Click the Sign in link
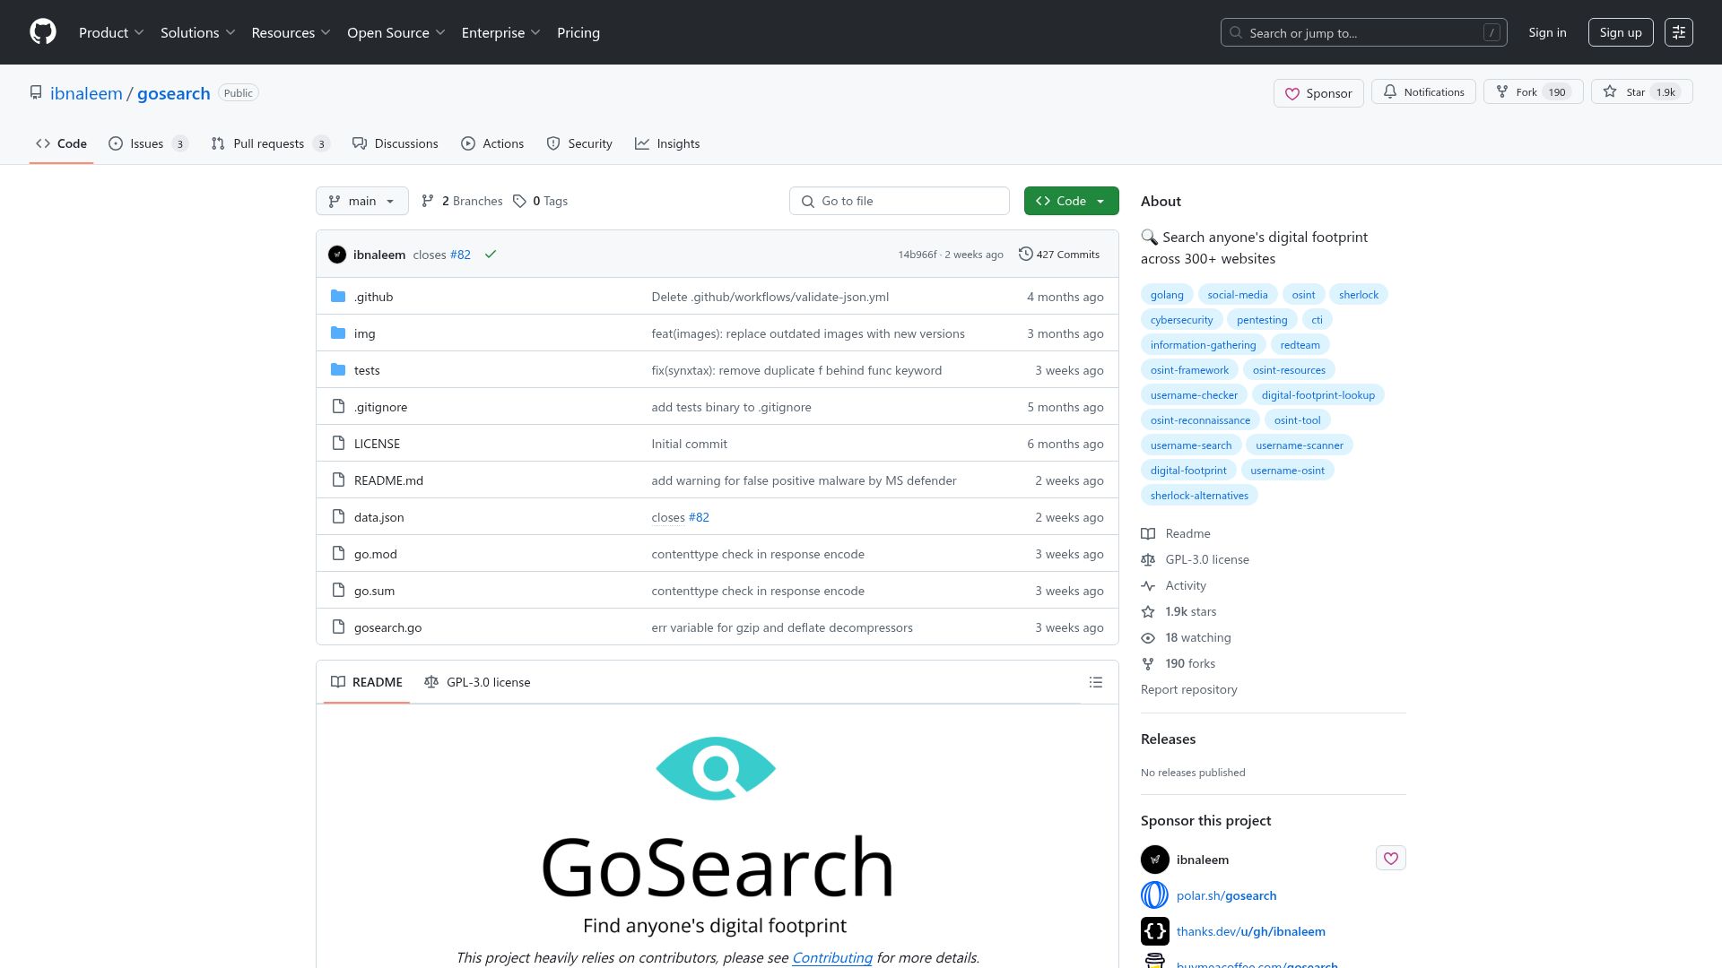This screenshot has width=1722, height=968. coord(1548,32)
